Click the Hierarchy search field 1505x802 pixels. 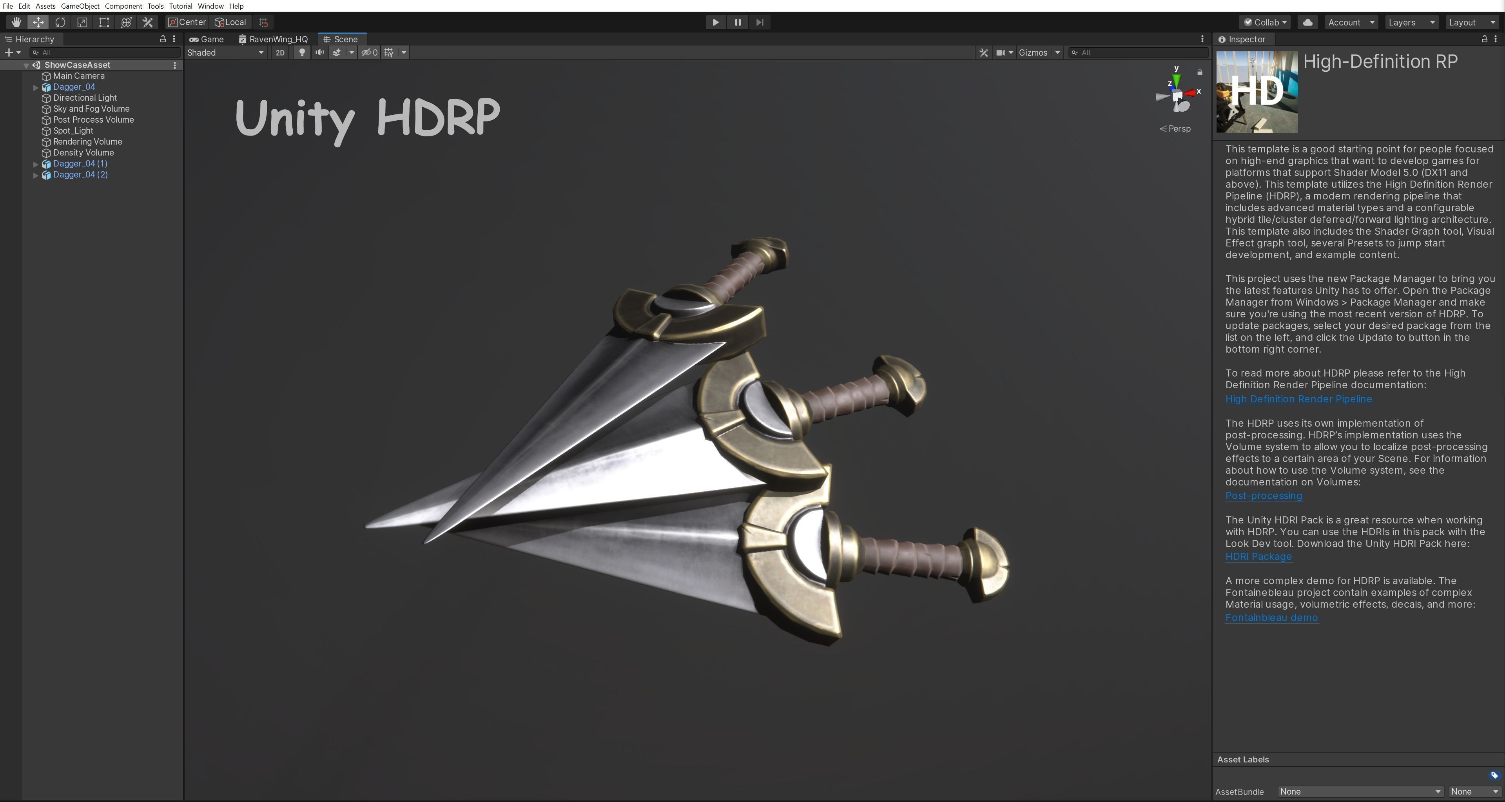[x=106, y=53]
